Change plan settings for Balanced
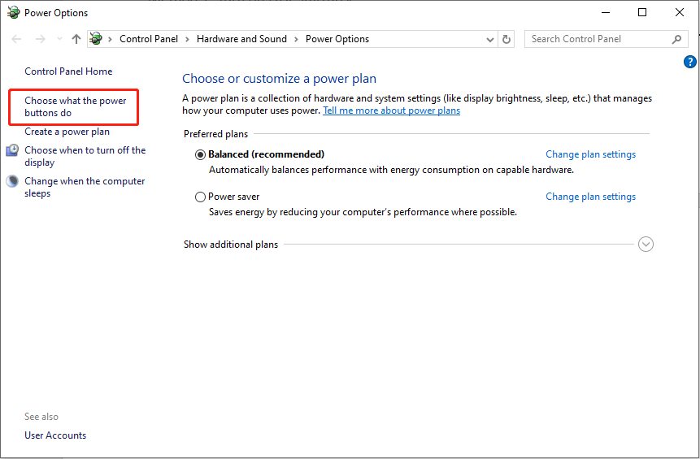 coord(590,154)
